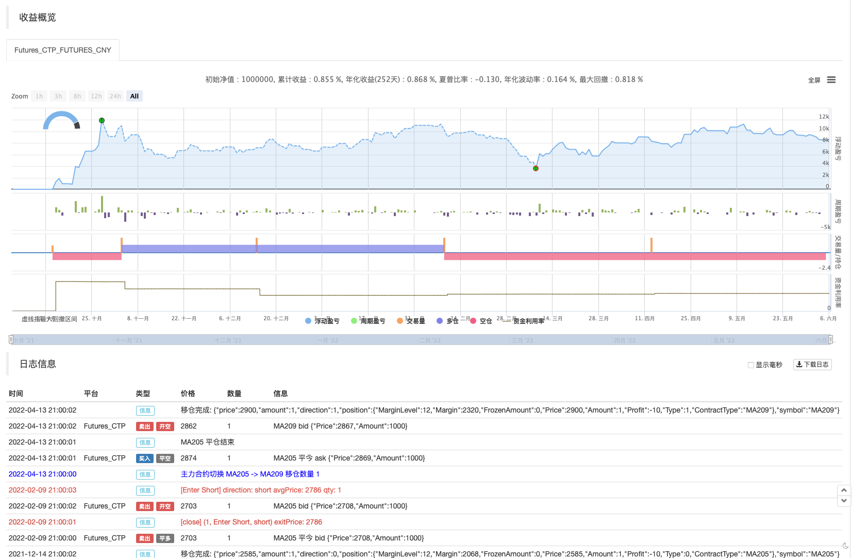Select the Futures_CTP_FUTURES_CNY tab
The image size is (853, 558).
tap(63, 50)
